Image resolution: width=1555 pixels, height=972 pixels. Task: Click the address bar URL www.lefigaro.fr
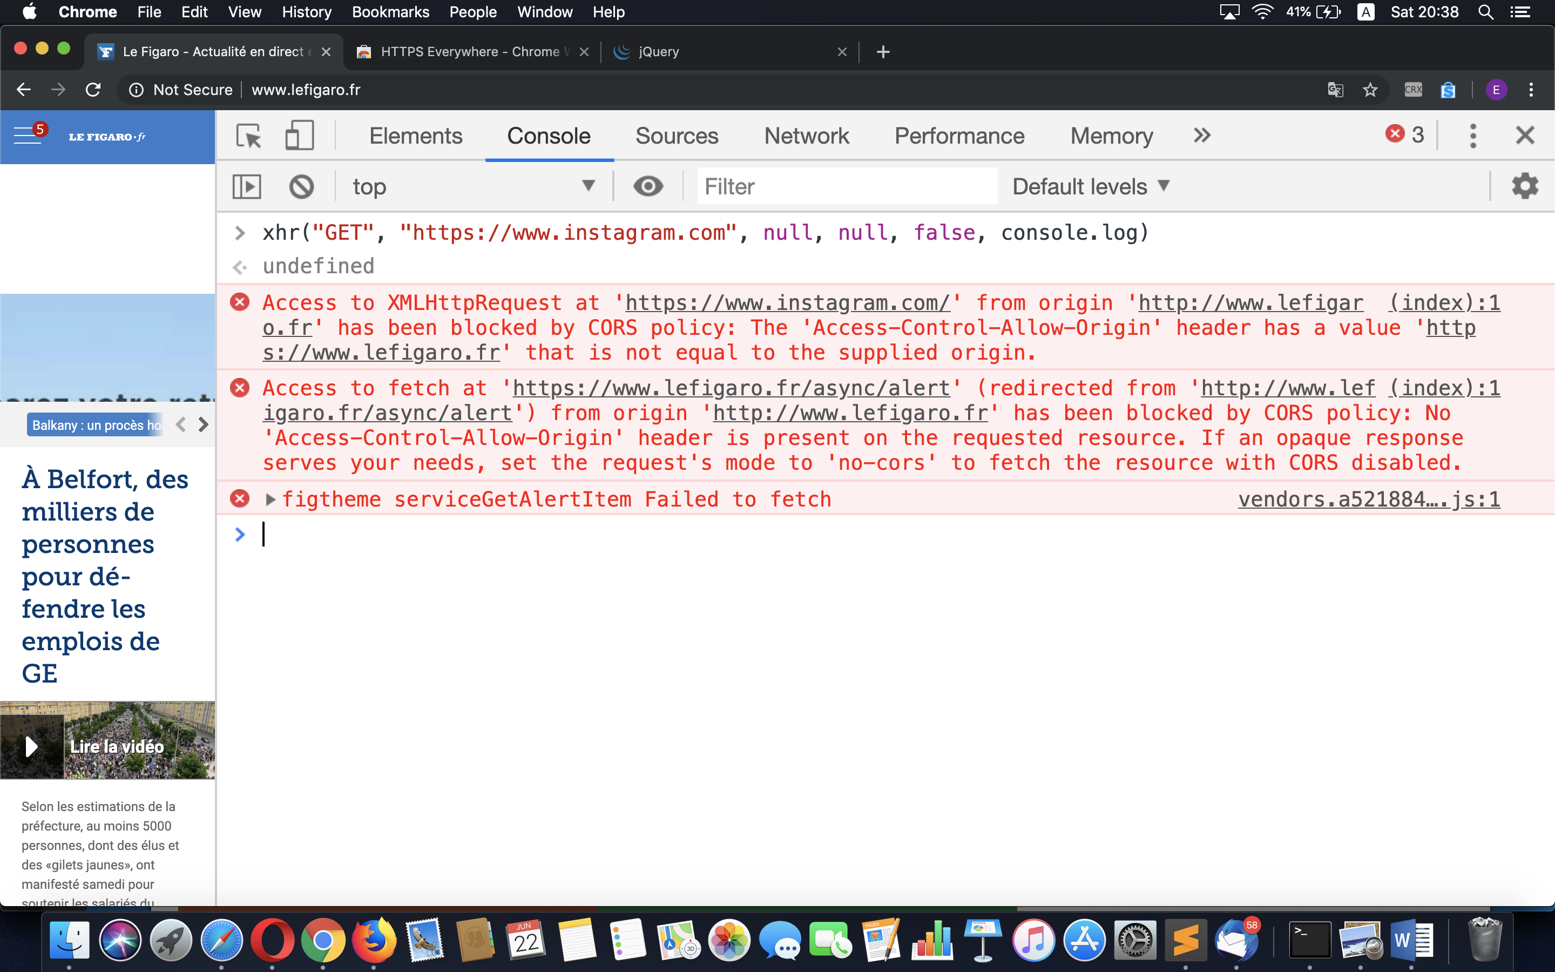(306, 89)
